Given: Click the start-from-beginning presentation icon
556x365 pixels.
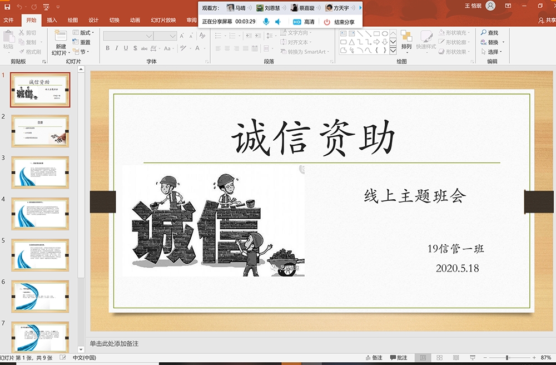Looking at the screenshot, I should click(46, 7).
